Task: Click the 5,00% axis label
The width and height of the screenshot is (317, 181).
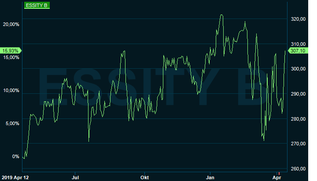Action: [x=12, y=123]
